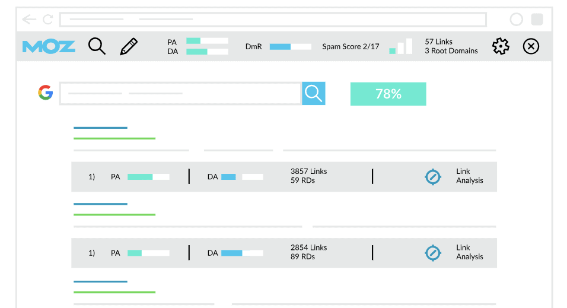Viewport: 567px width, 308px height.
Task: Close the MozBar with X icon
Action: tap(531, 46)
